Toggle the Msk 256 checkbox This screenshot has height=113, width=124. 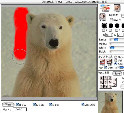[83, 104]
